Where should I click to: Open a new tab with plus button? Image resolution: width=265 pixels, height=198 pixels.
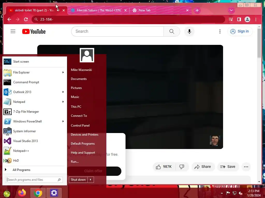197,10
